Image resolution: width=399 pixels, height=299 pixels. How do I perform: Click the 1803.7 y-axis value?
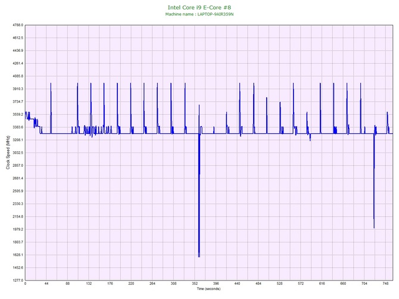point(18,242)
